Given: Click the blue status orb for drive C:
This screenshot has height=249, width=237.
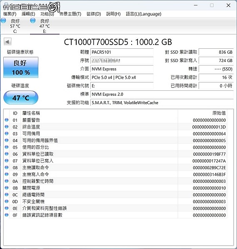Looking at the screenshot, I should point(3,20).
